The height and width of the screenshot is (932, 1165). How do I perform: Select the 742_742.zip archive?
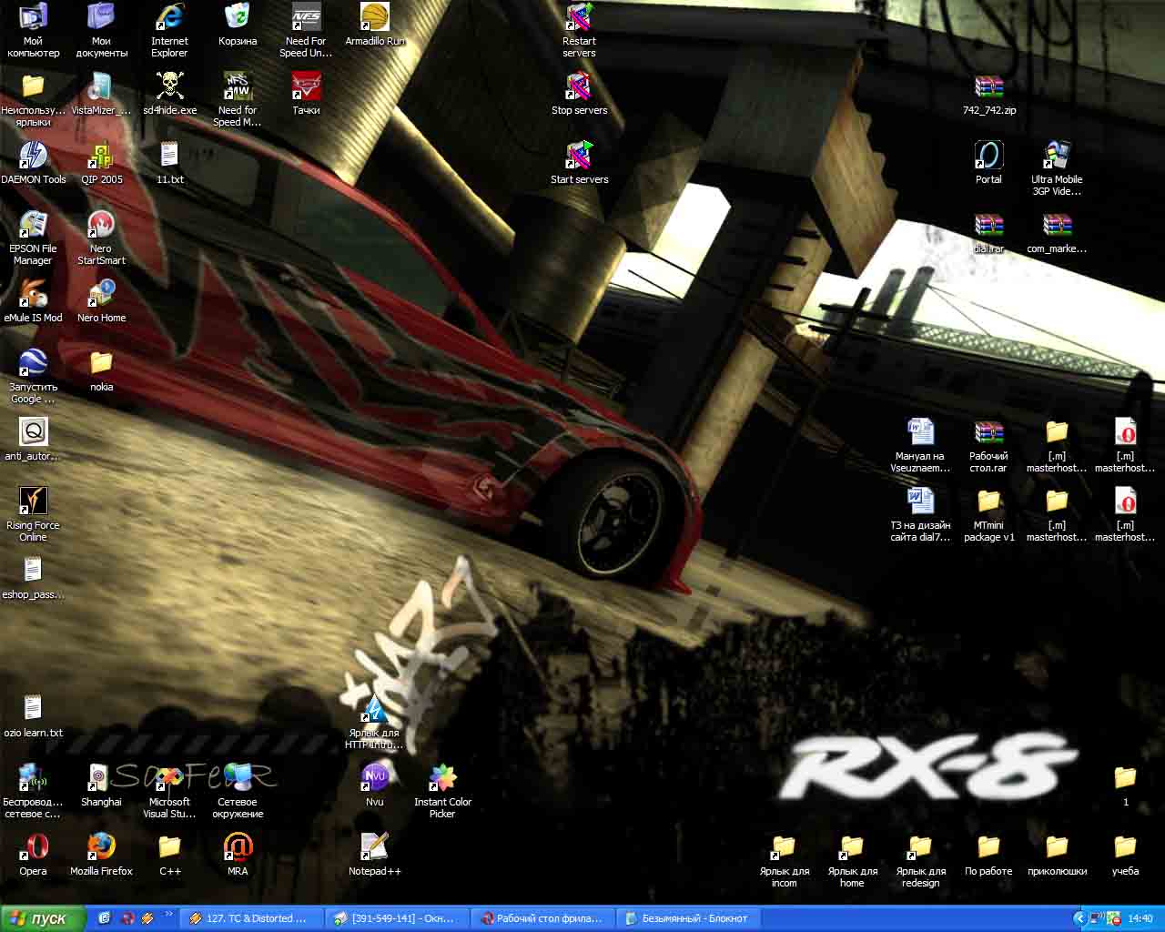[988, 95]
